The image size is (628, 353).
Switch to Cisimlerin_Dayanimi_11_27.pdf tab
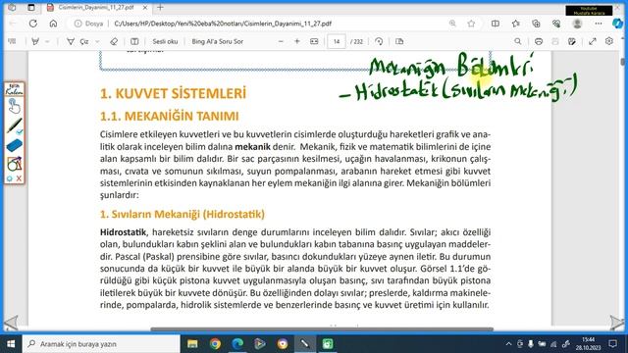96,8
